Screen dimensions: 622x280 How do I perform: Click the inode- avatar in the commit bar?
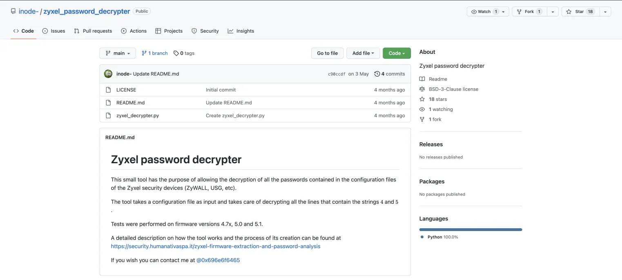108,74
